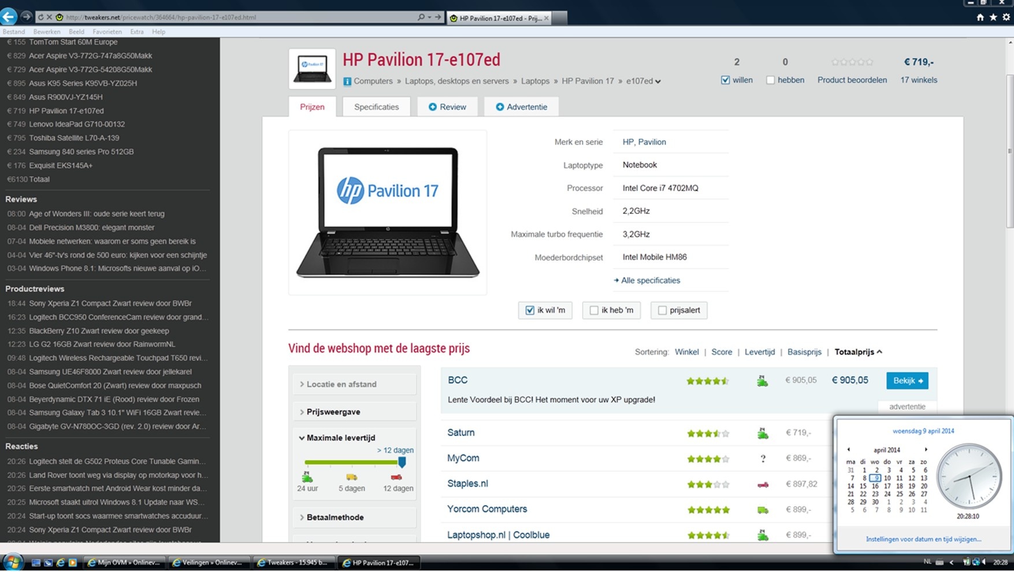Click the star rating in the product header

pos(852,62)
